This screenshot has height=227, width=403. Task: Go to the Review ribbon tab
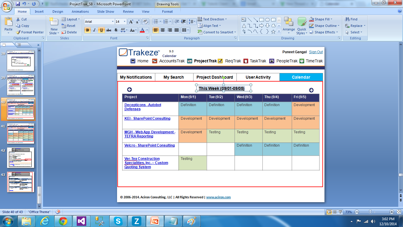point(128,12)
